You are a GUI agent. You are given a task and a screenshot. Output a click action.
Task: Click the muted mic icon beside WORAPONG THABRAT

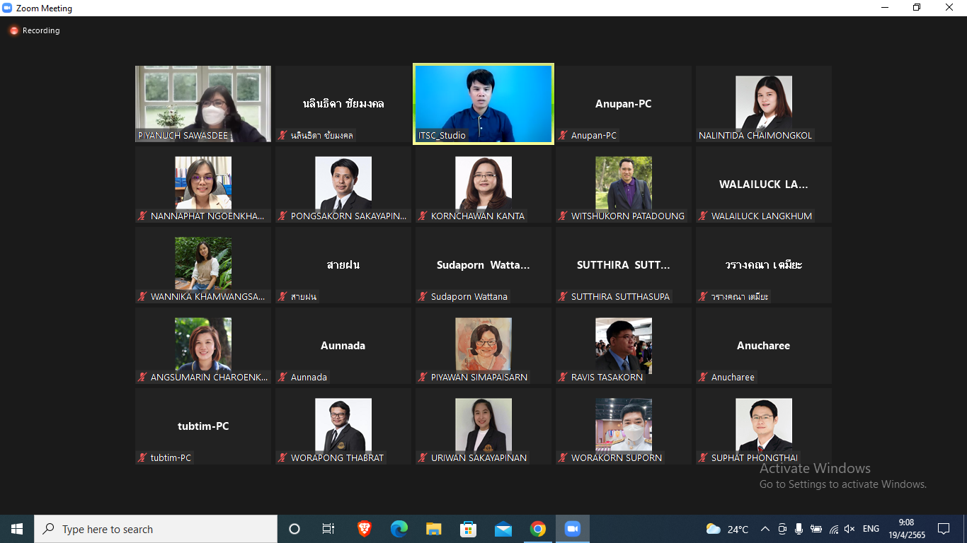283,457
